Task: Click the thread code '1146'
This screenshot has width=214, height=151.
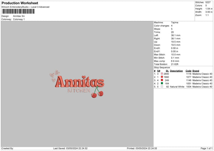Action: pyautogui.click(x=189, y=80)
